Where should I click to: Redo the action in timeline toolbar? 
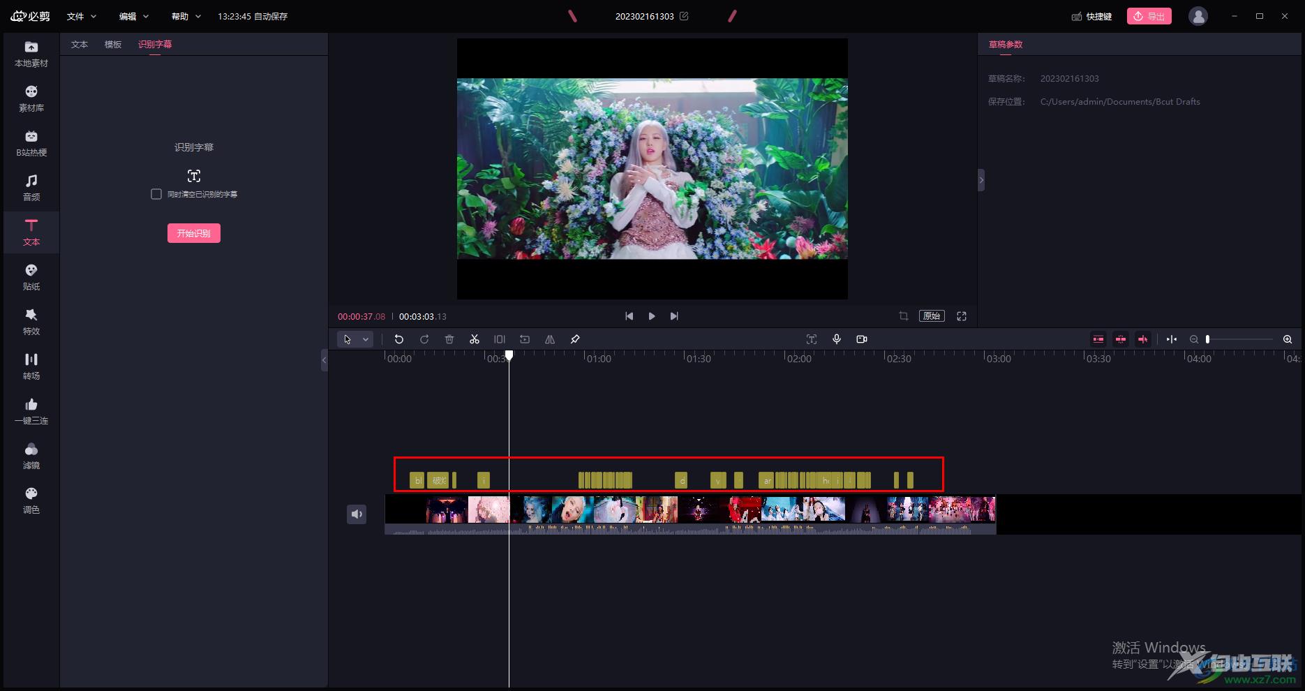424,339
